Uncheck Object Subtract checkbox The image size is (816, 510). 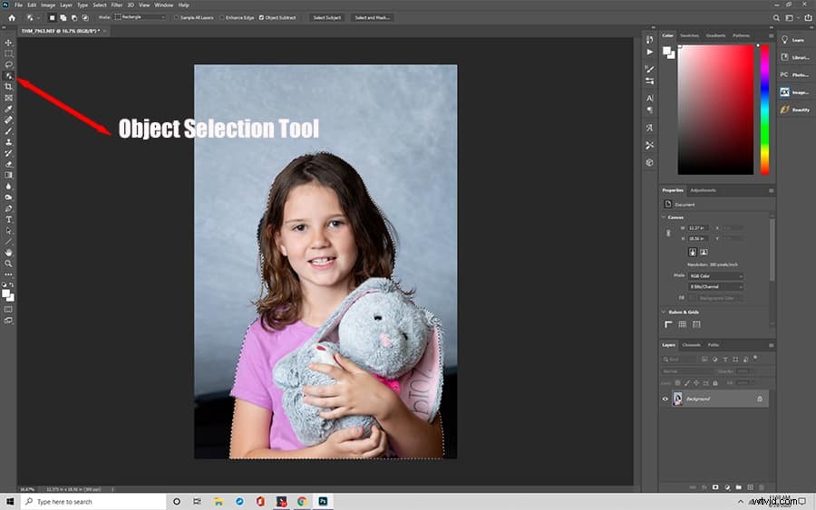[261, 18]
